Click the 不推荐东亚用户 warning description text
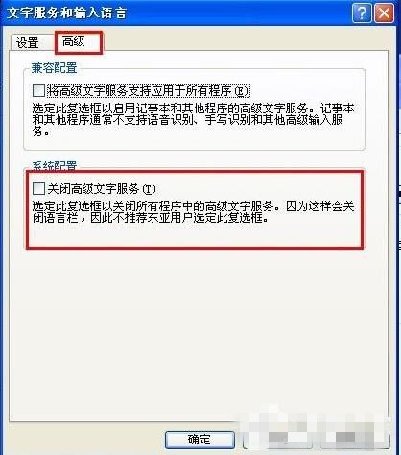401x455 pixels. pyautogui.click(x=193, y=211)
